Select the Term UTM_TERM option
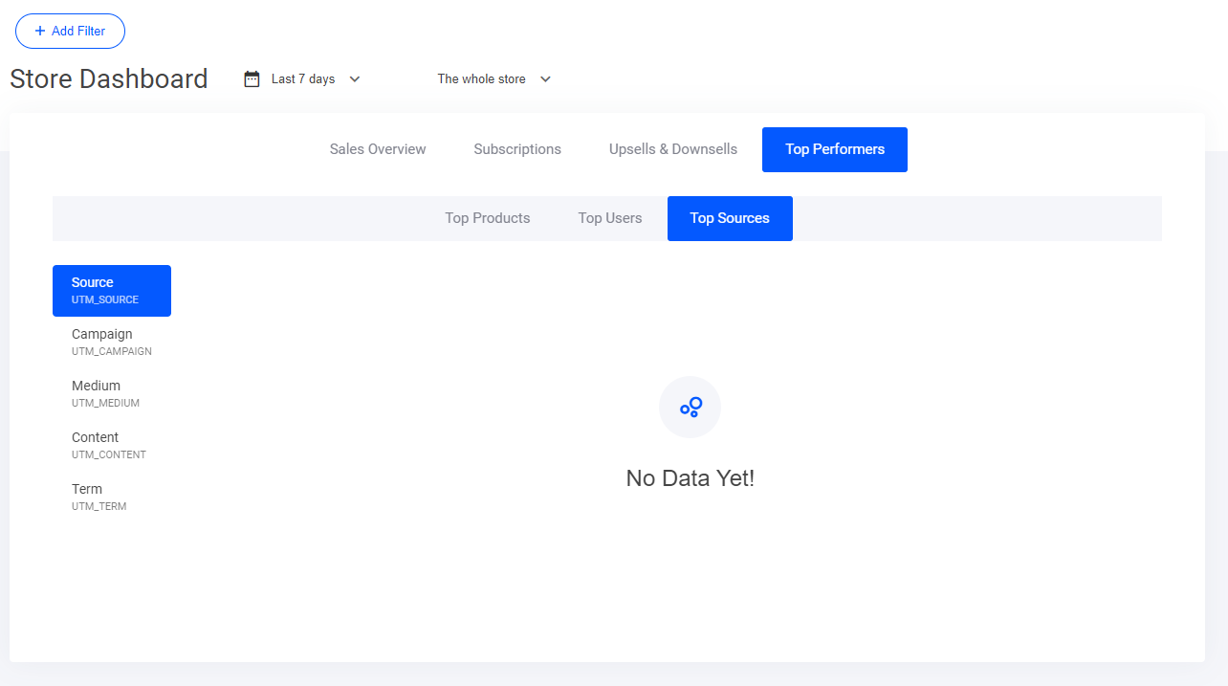 coord(99,497)
